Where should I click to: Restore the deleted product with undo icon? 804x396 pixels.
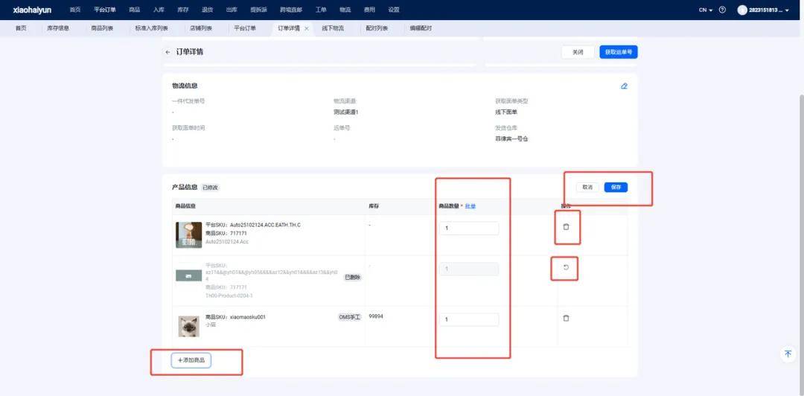pyautogui.click(x=566, y=267)
